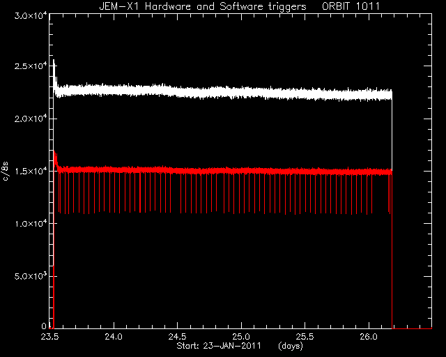Click the 24.5 x-axis tick label

click(177, 337)
